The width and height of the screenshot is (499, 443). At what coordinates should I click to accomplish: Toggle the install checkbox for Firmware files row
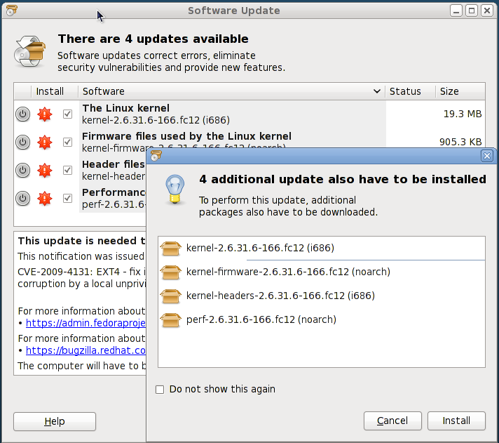pyautogui.click(x=67, y=142)
